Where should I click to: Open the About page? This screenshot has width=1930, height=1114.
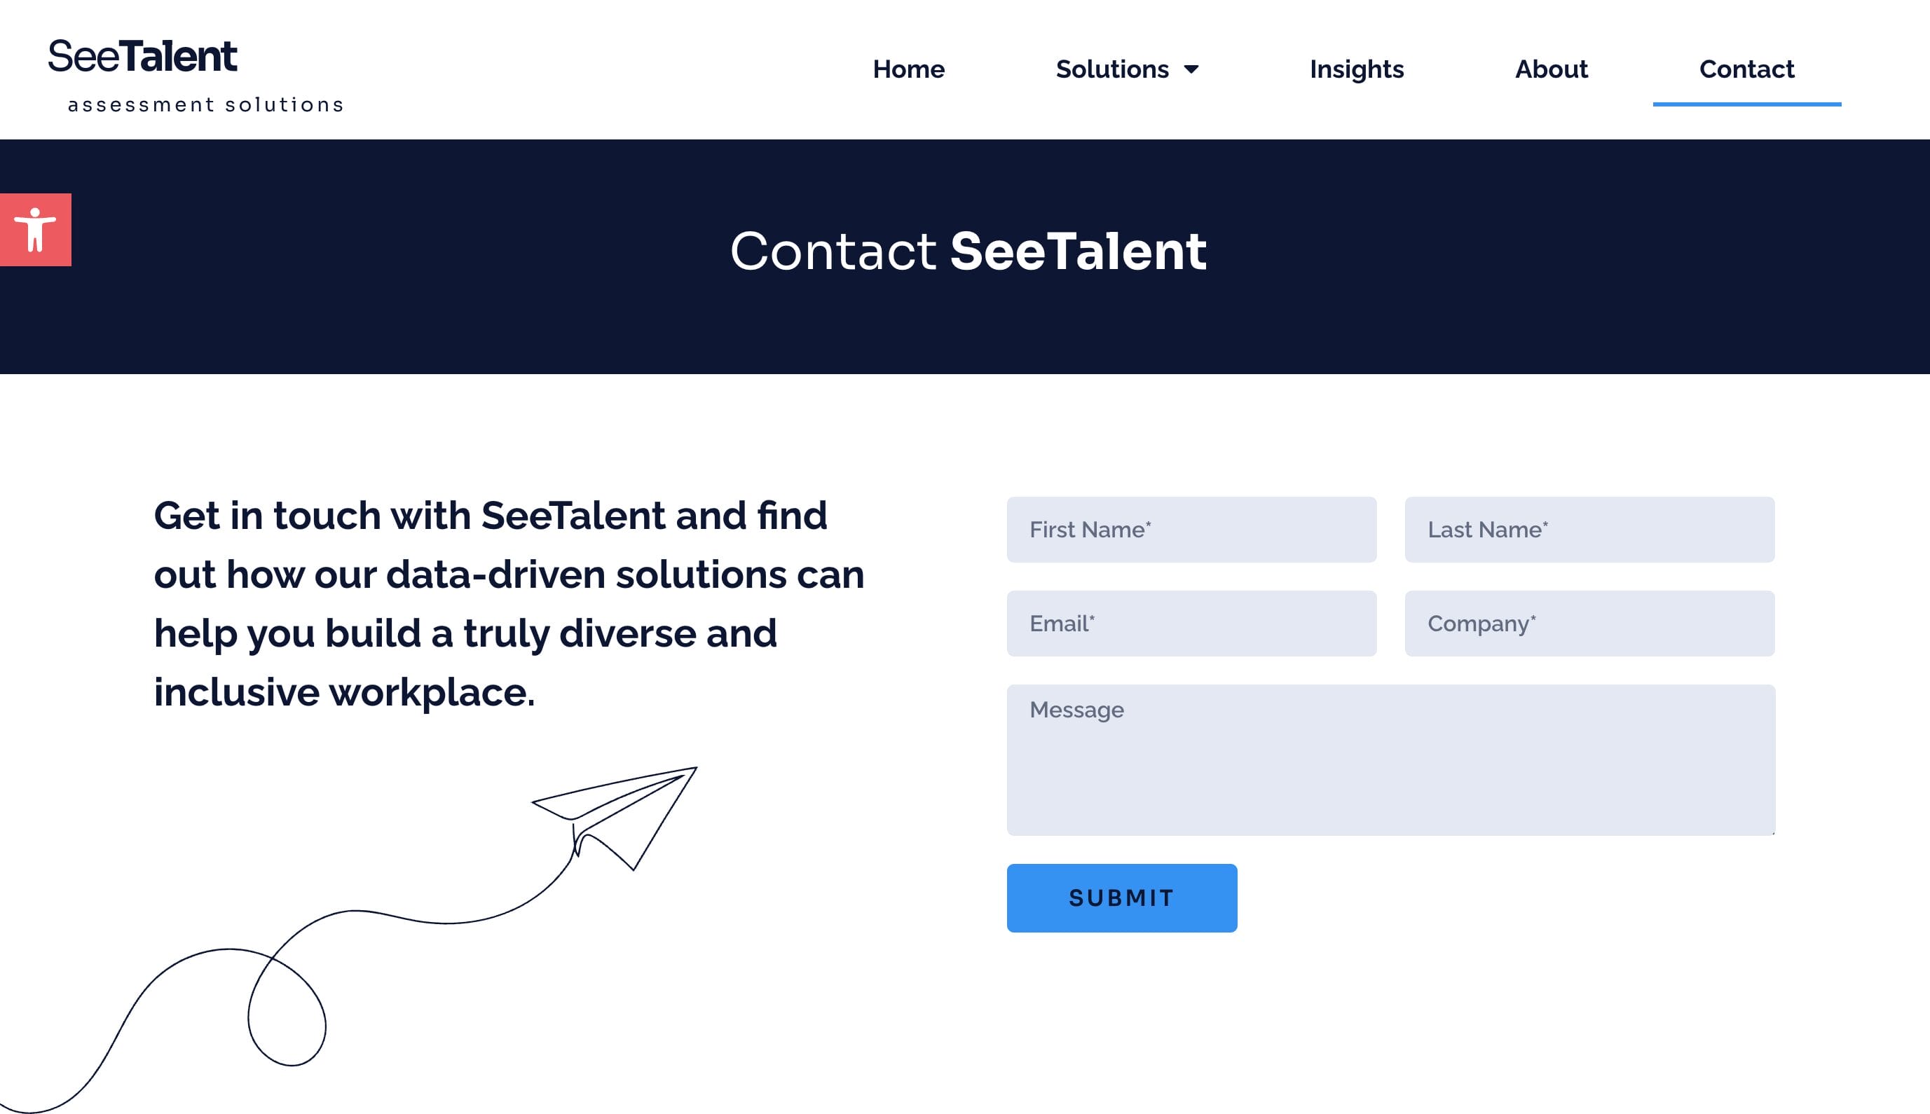(x=1551, y=69)
